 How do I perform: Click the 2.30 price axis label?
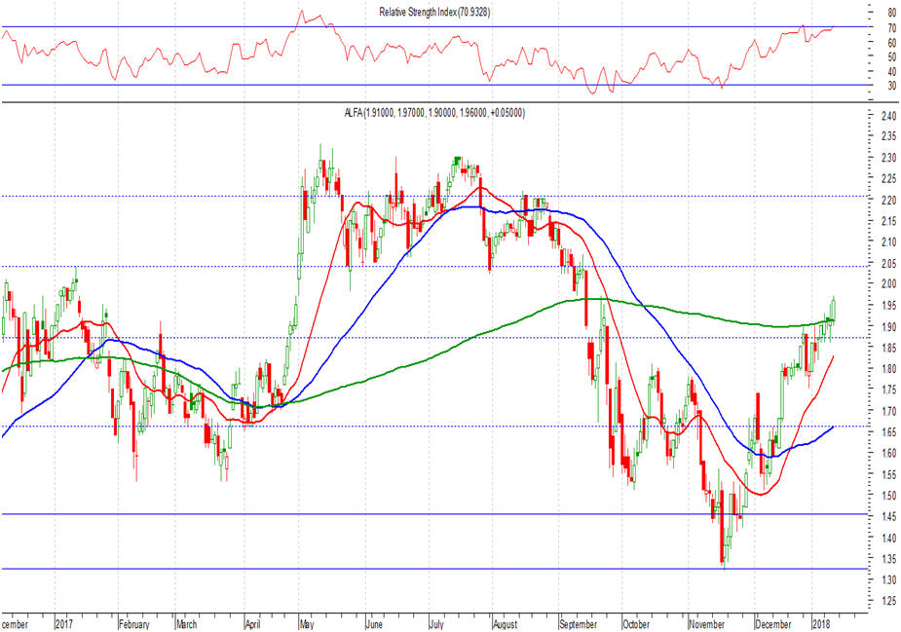tap(889, 158)
